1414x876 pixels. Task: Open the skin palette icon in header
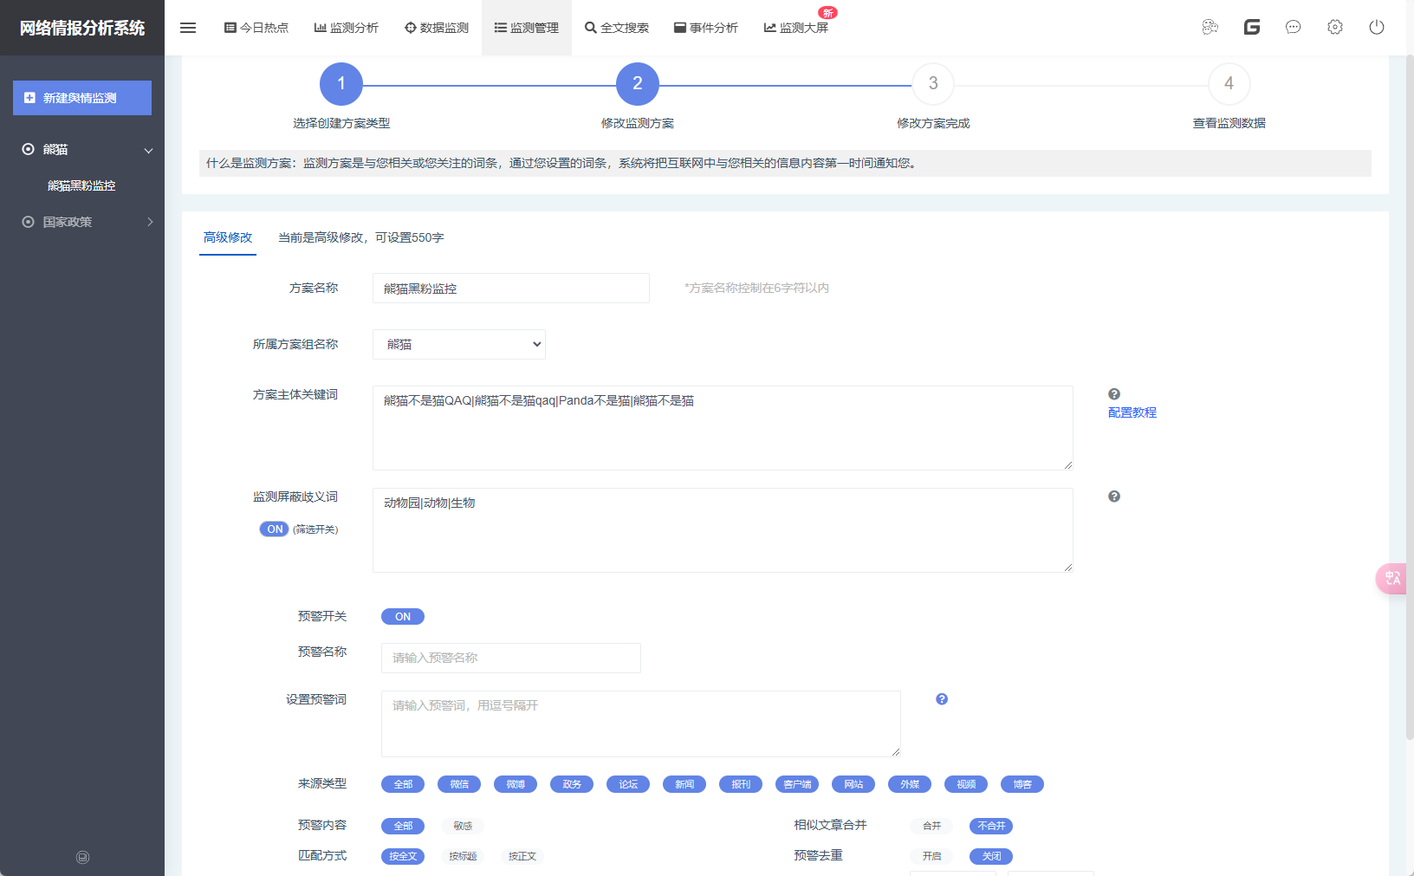(1210, 27)
